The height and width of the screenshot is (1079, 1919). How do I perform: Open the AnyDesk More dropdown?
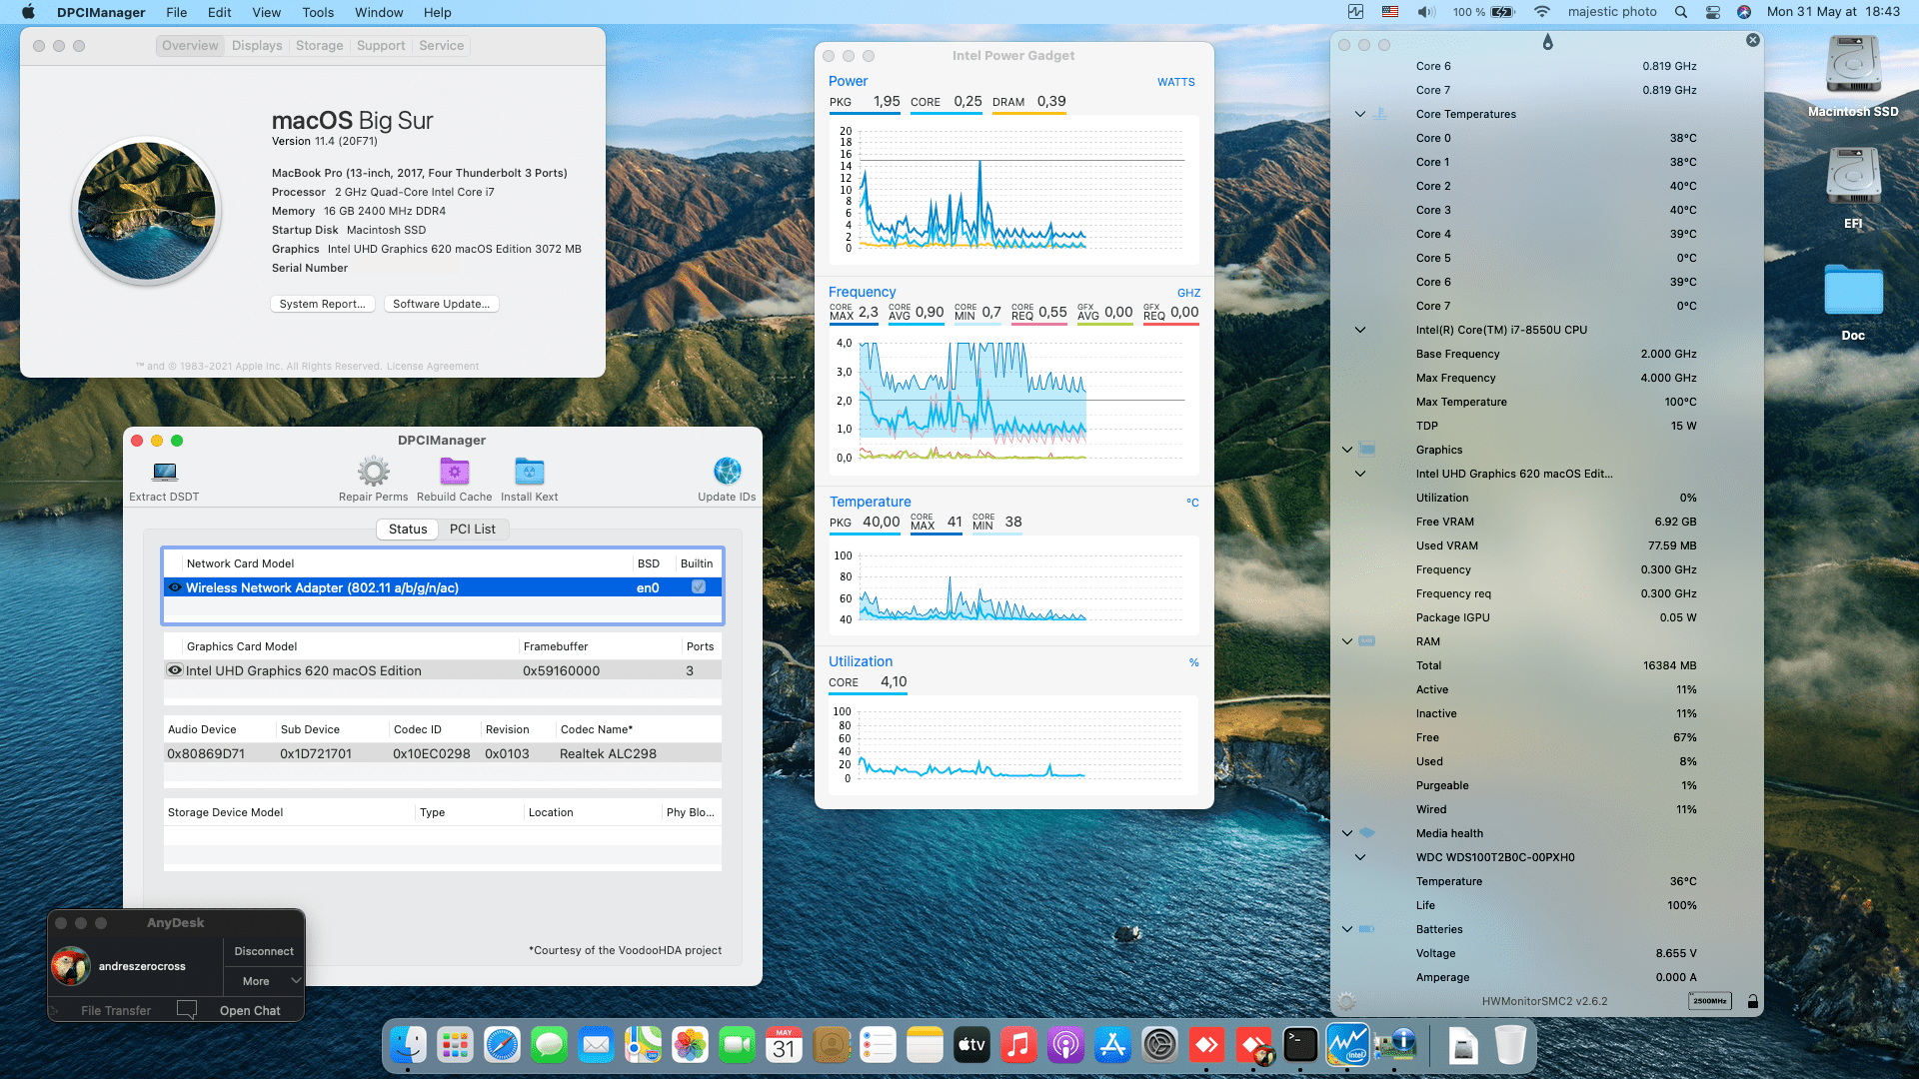click(x=264, y=981)
